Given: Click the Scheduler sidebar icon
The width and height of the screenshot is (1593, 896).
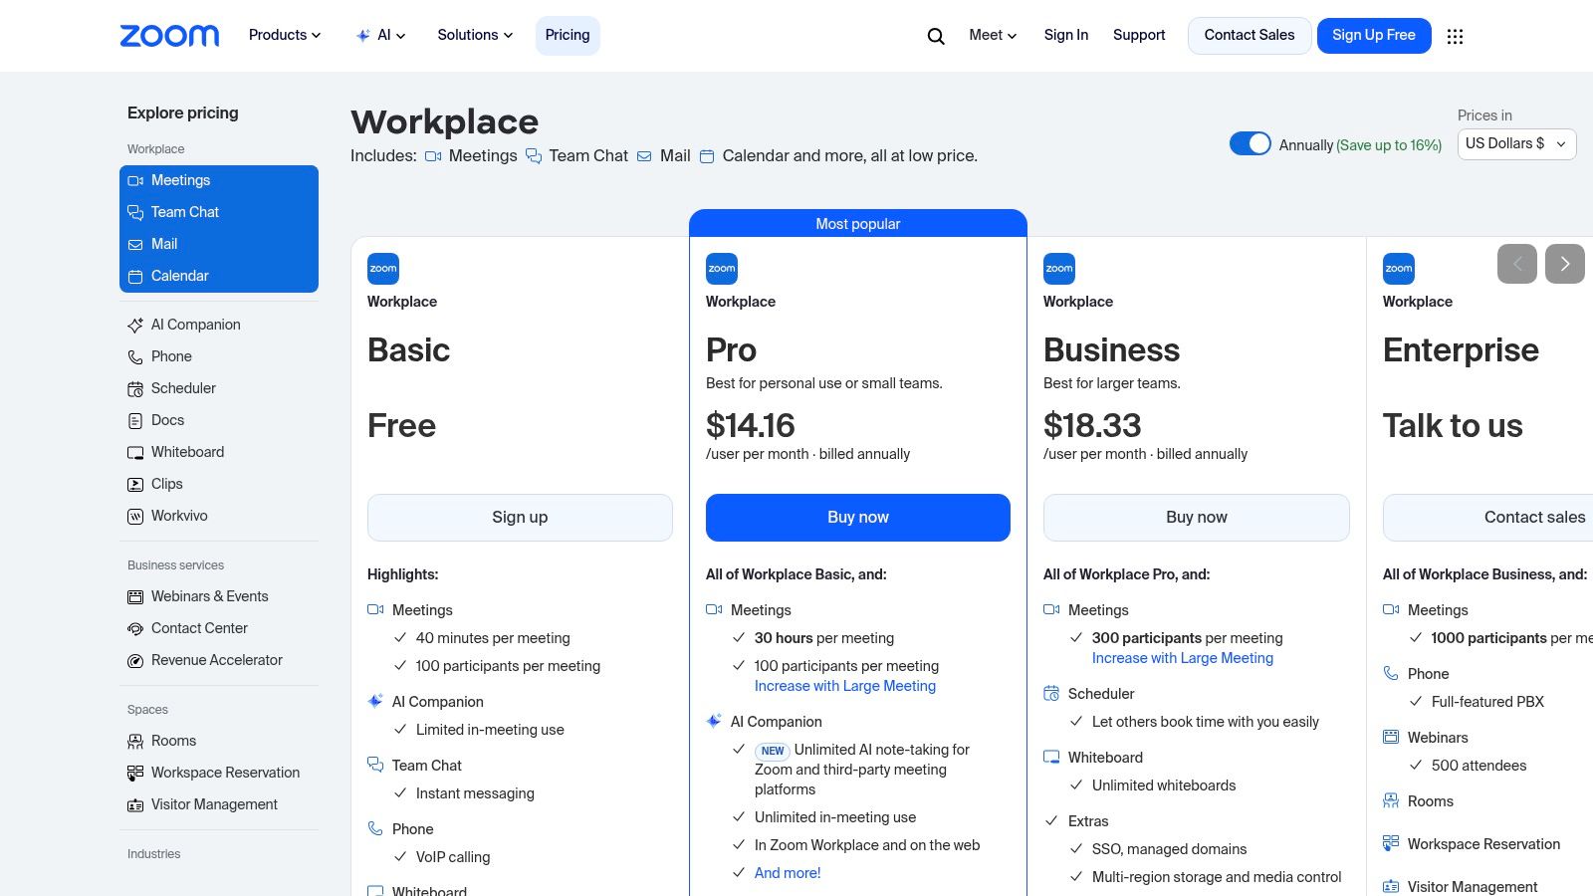Looking at the screenshot, I should (135, 388).
